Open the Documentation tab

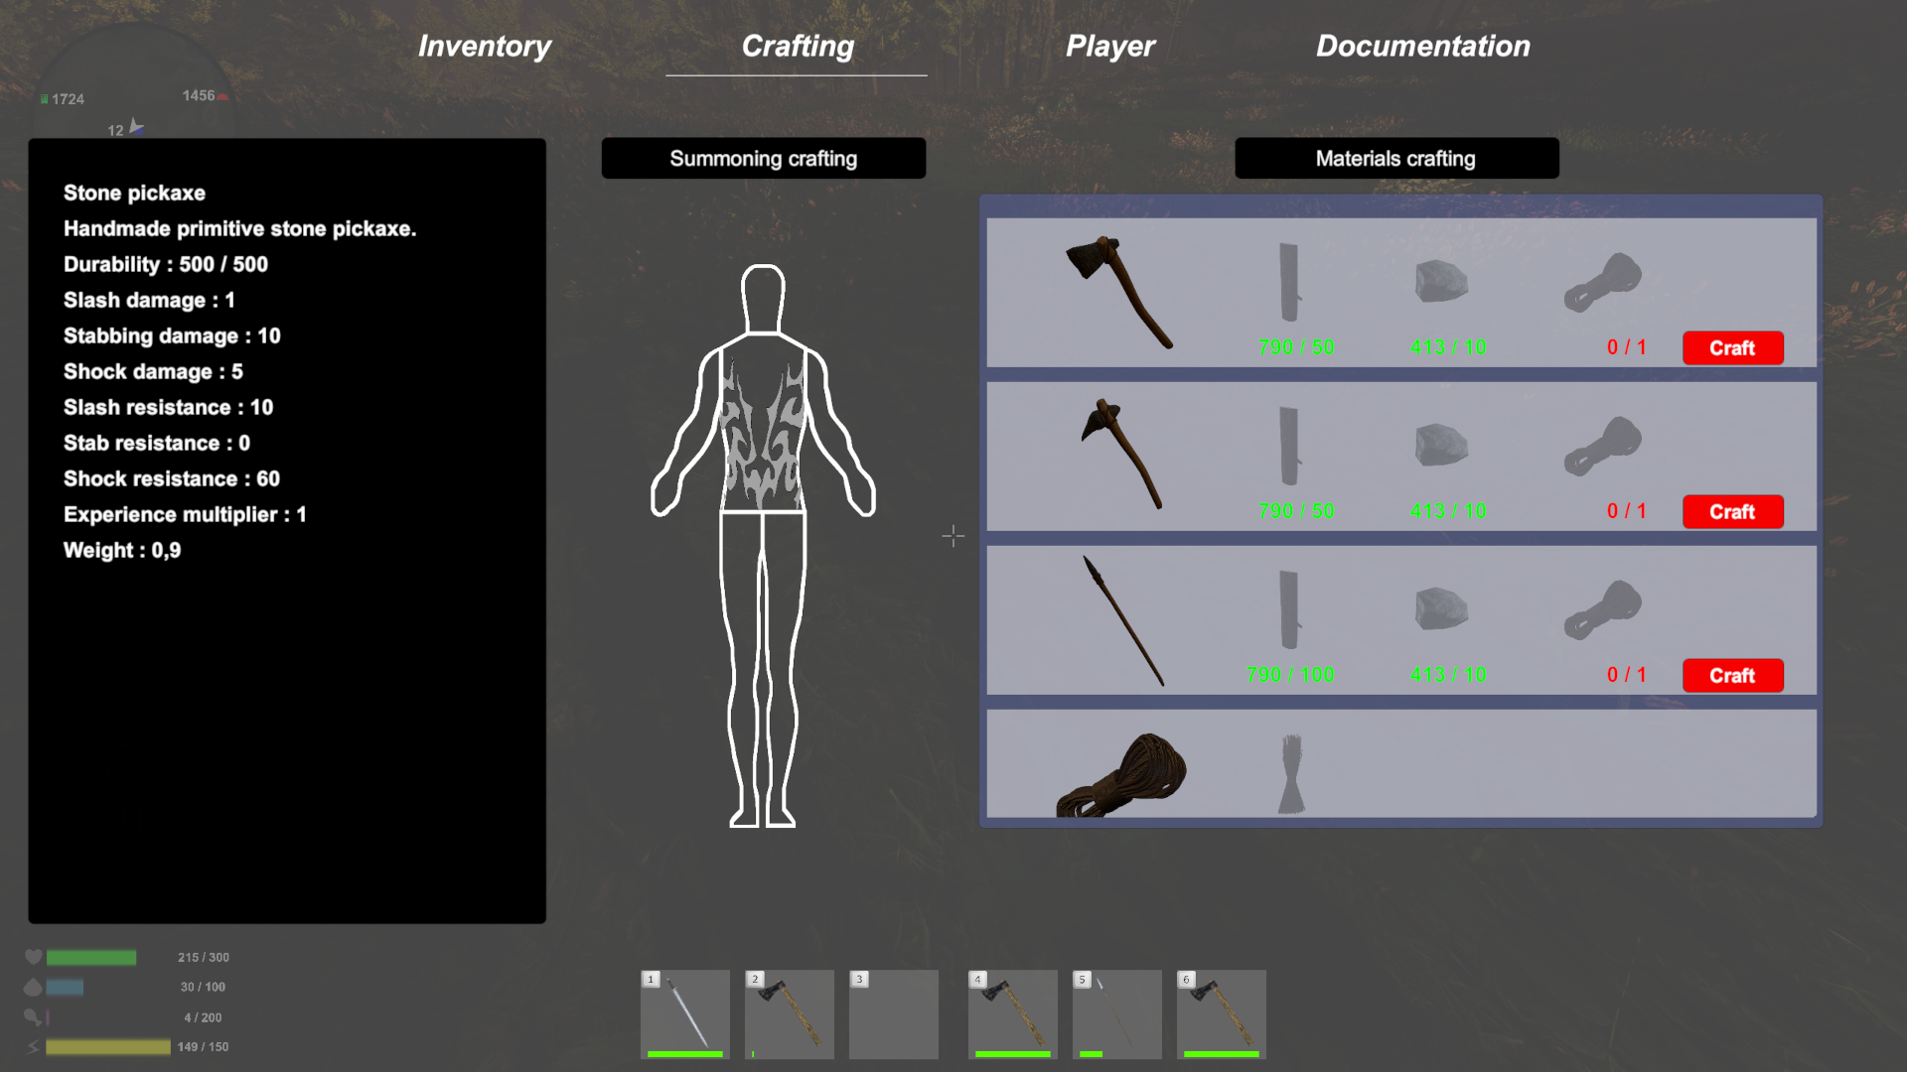pyautogui.click(x=1422, y=46)
